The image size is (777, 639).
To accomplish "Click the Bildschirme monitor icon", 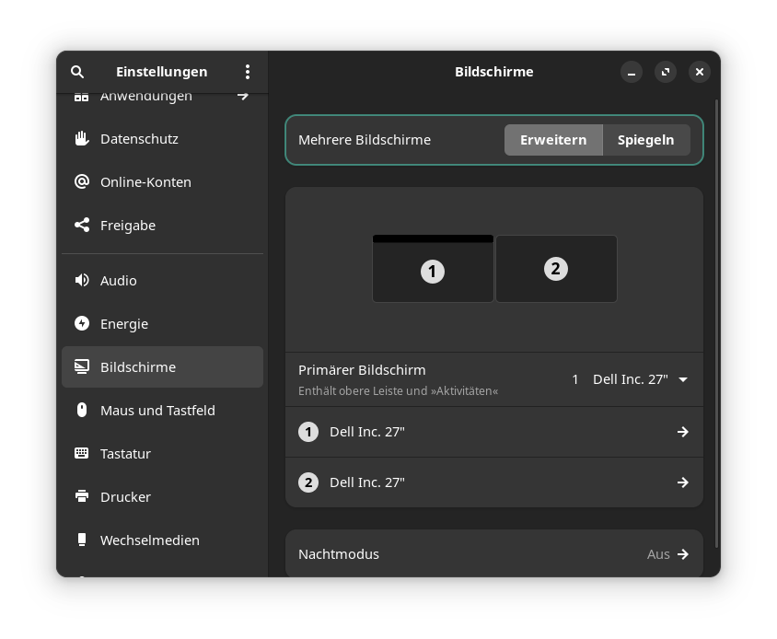I will 82,366.
